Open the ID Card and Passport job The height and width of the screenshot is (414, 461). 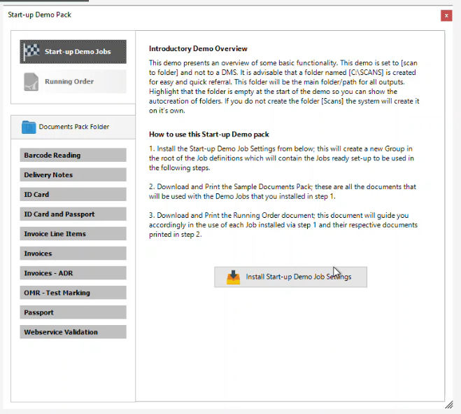(73, 214)
